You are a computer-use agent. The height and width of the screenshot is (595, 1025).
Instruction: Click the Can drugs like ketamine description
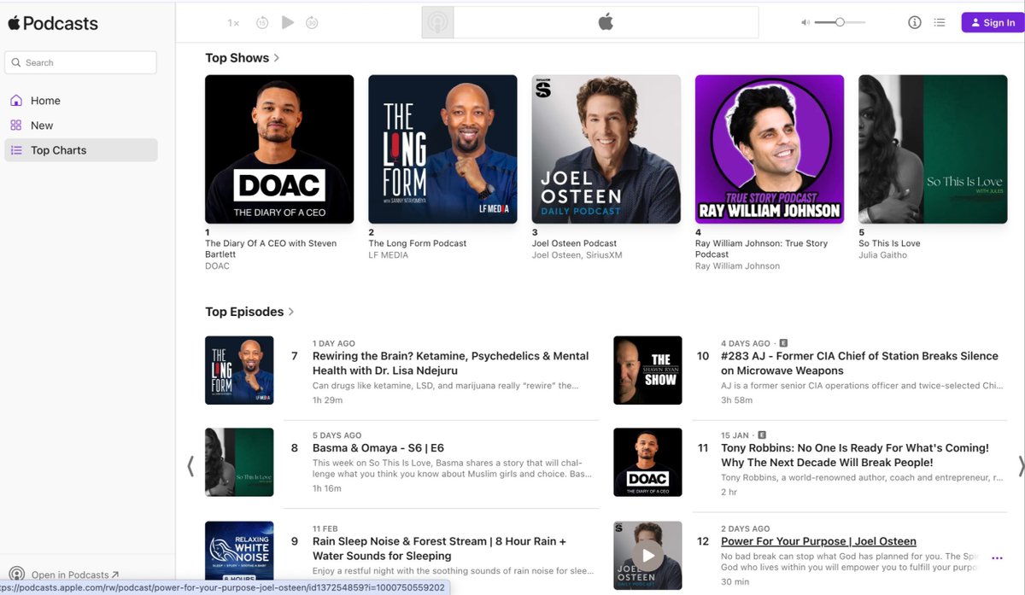click(446, 386)
